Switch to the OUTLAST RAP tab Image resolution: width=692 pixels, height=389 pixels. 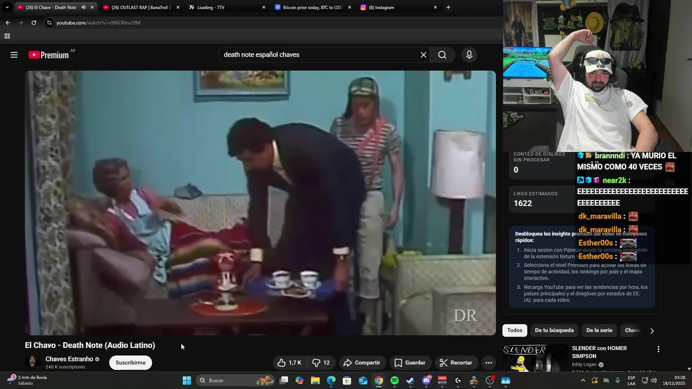[141, 8]
